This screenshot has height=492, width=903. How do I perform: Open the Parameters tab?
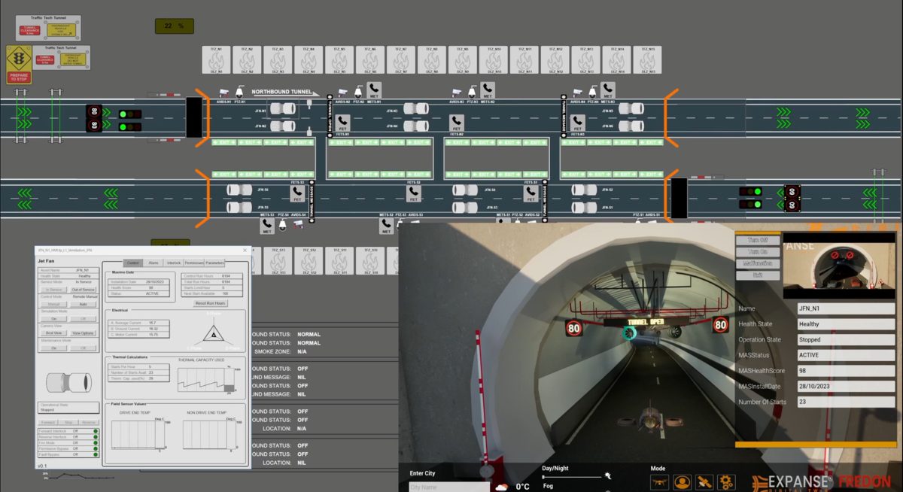tap(214, 263)
